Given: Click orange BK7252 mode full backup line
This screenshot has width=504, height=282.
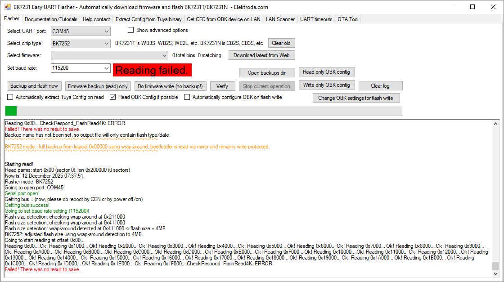Looking at the screenshot, I should pos(137,147).
